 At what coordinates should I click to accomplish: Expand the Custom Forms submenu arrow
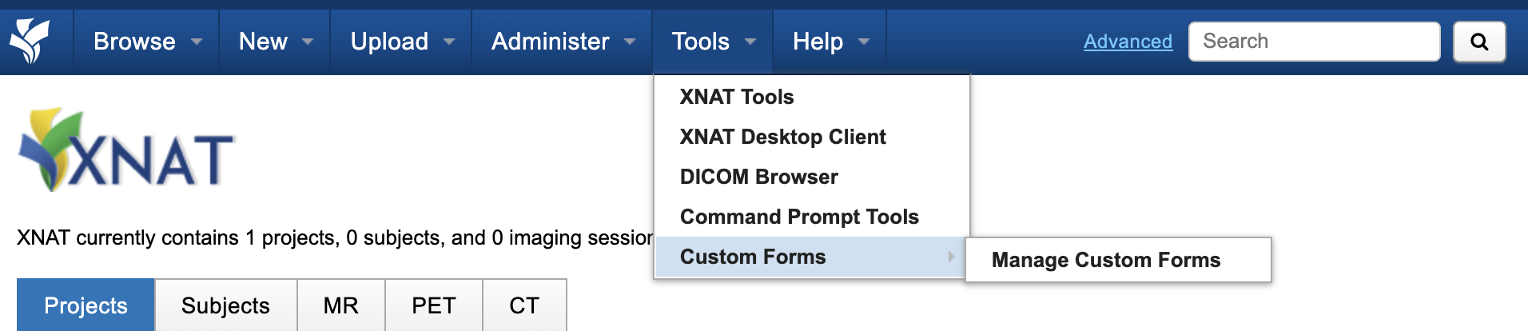951,257
